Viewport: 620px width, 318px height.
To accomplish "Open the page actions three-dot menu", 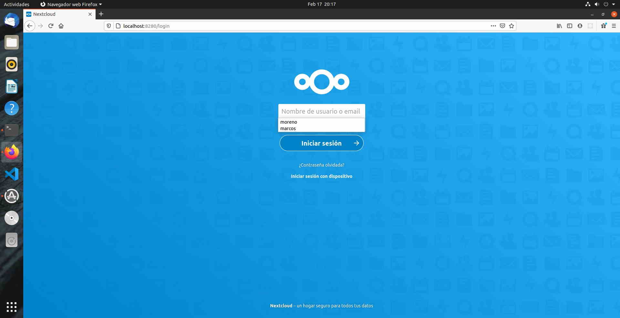I will (493, 26).
